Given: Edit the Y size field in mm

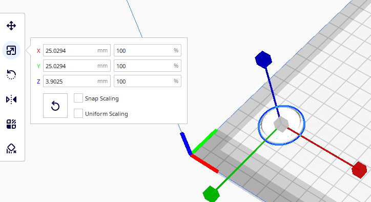Looking at the screenshot, I should 77,66.
